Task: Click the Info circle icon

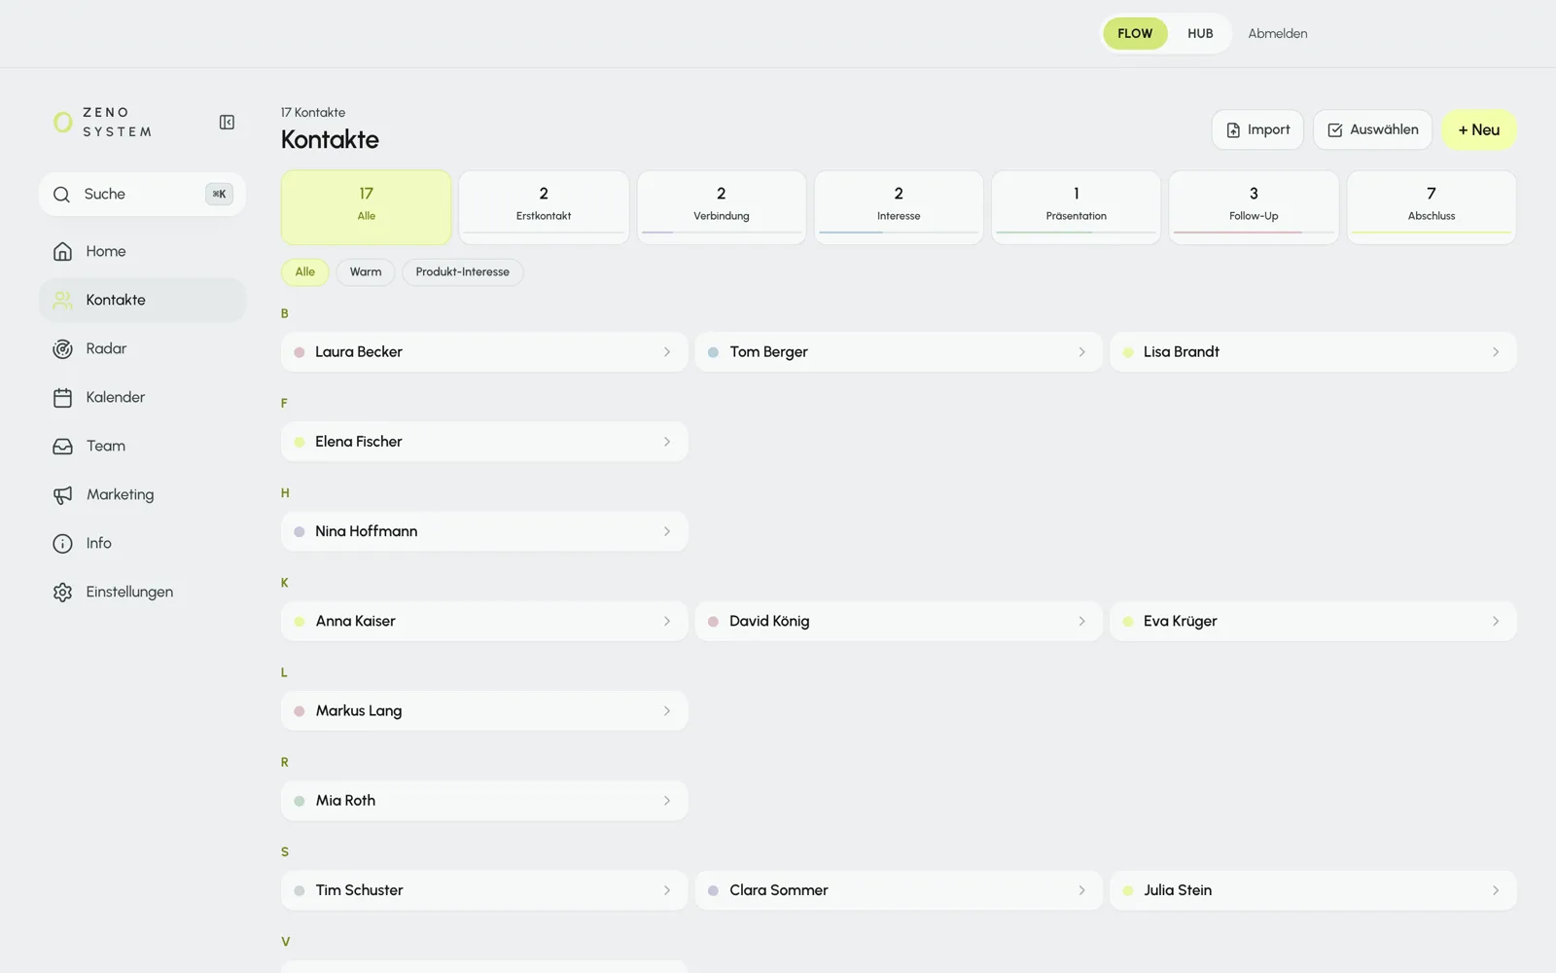Action: (62, 544)
